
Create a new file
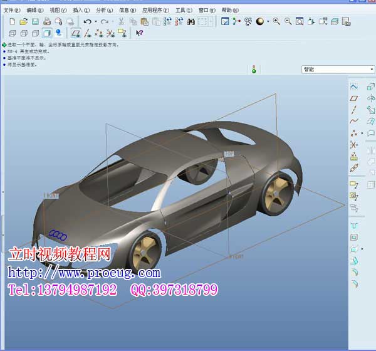tap(13, 21)
